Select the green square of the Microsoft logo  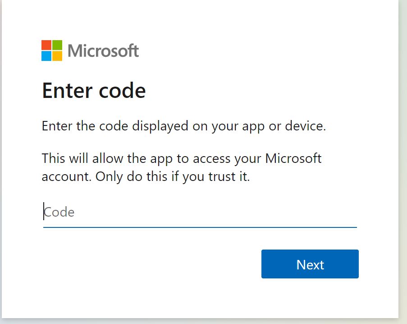(x=57, y=45)
